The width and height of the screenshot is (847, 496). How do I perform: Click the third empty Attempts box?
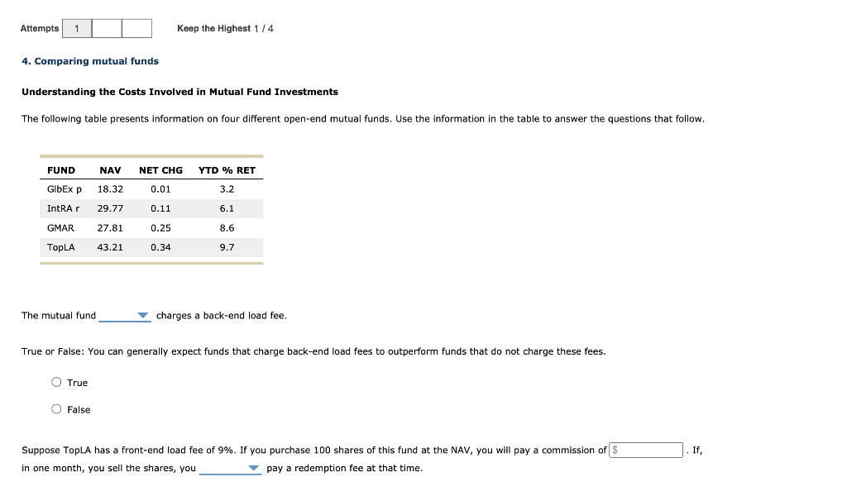click(136, 27)
